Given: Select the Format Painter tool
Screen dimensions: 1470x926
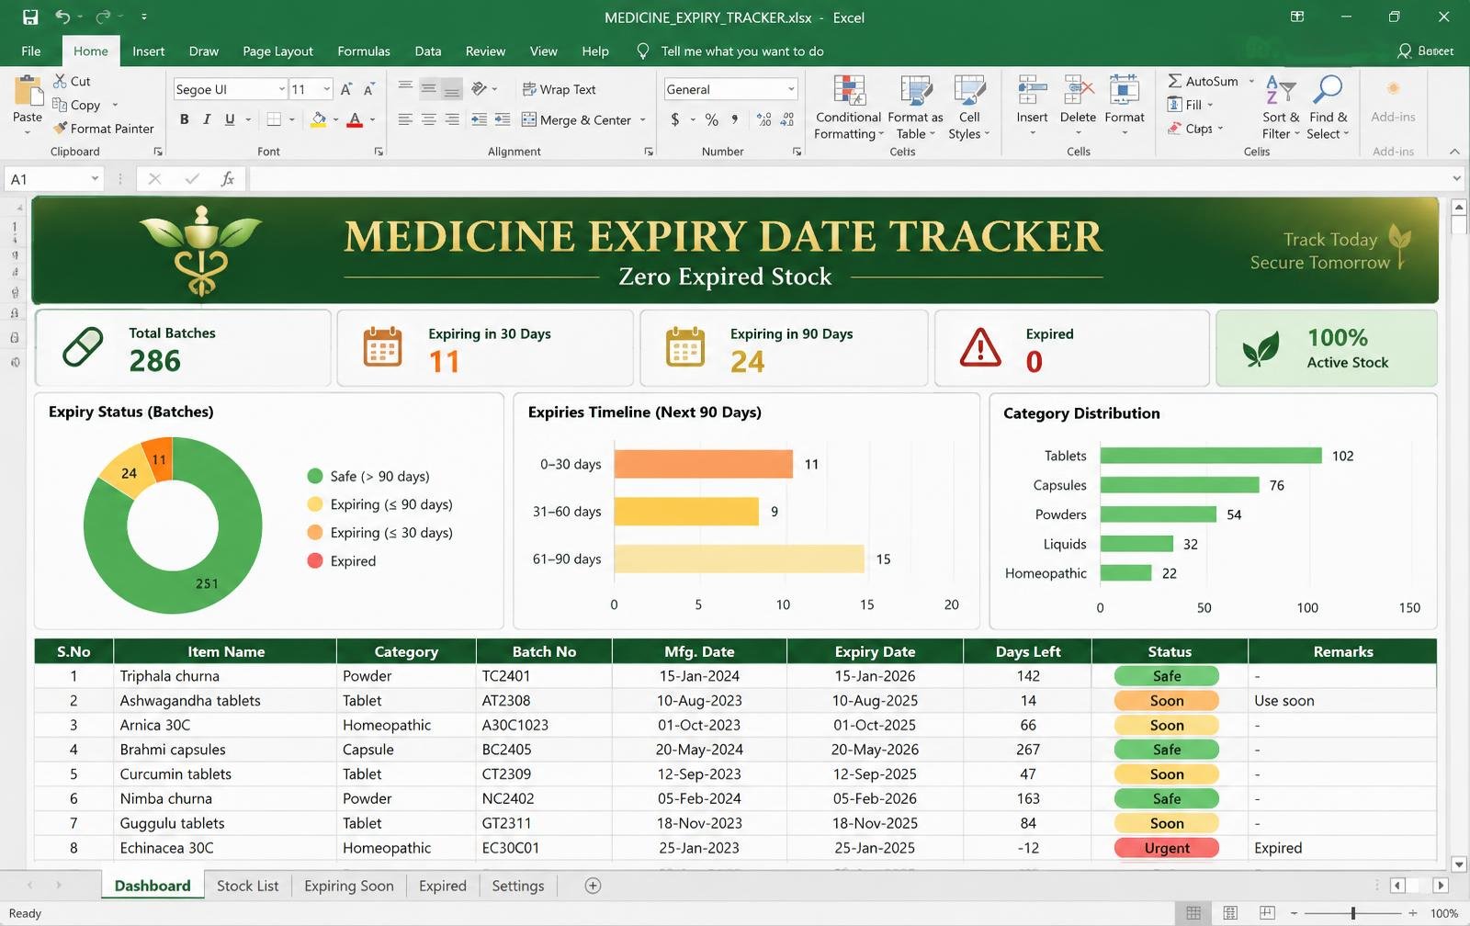Looking at the screenshot, I should (103, 129).
